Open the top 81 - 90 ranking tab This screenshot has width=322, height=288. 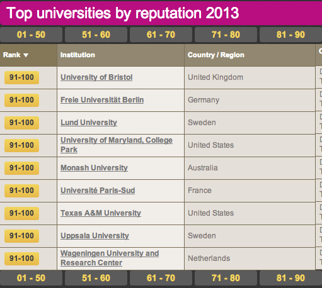click(290, 35)
